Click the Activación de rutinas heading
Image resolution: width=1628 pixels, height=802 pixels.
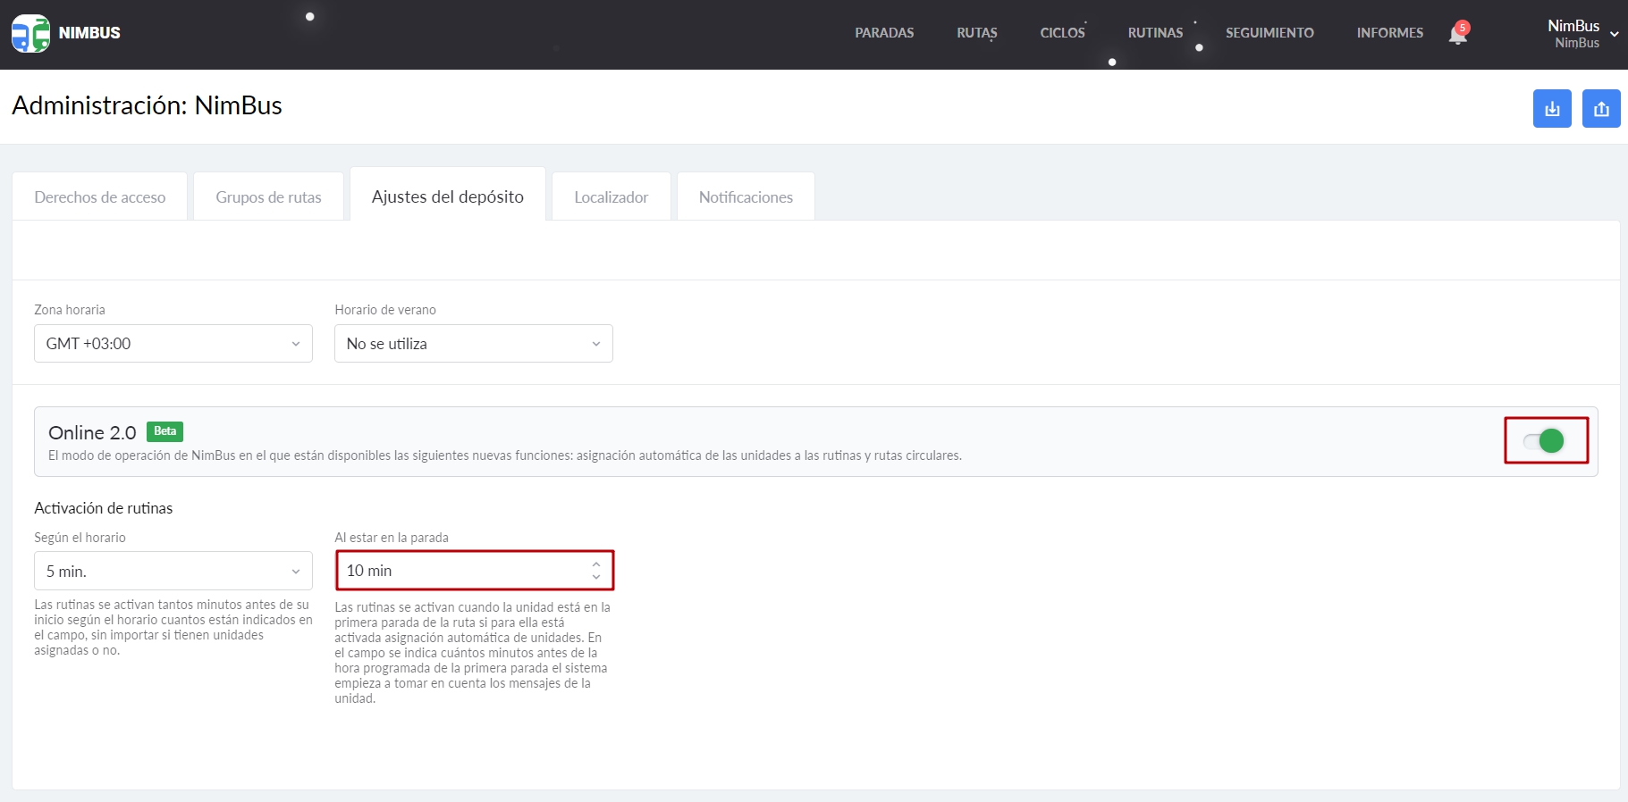coord(104,508)
